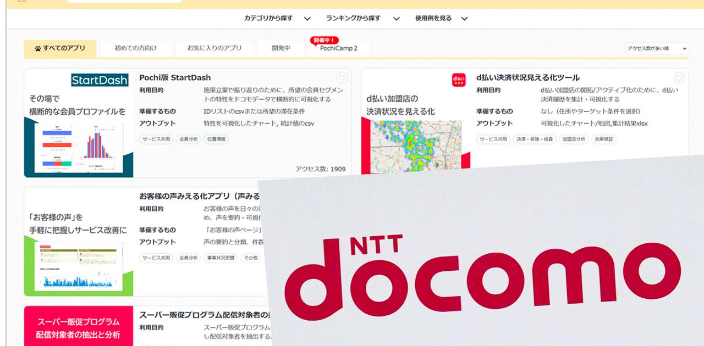This screenshot has width=704, height=346.
Task: Click the 開催中！ badge
Action: pos(324,40)
